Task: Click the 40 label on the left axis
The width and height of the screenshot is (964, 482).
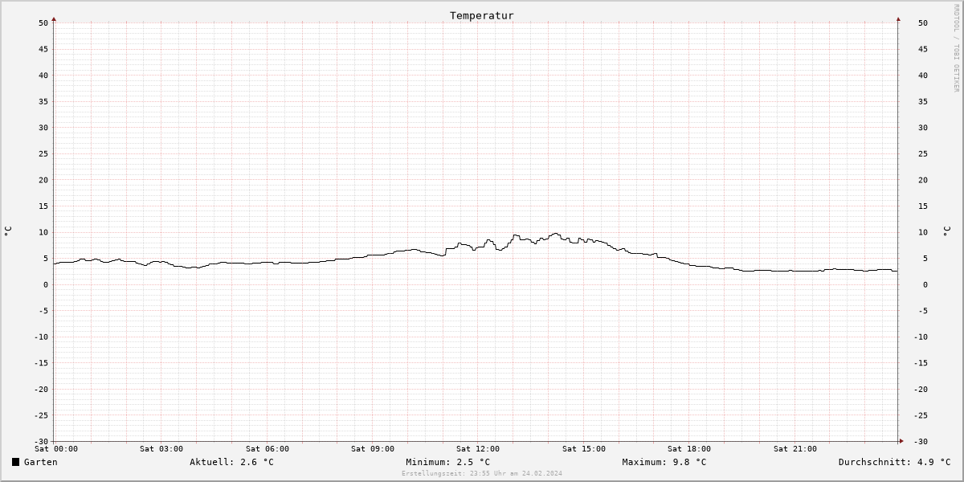Action: (43, 76)
